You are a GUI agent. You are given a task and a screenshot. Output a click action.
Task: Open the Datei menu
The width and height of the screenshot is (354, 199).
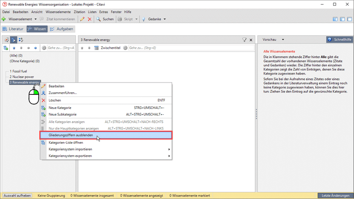pos(6,12)
